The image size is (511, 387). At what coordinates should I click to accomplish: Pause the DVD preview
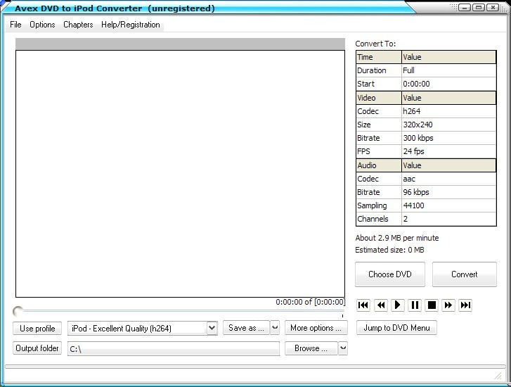pyautogui.click(x=415, y=305)
